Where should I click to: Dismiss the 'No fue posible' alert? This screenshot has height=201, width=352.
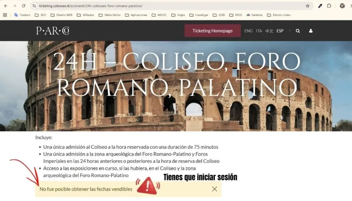pyautogui.click(x=214, y=189)
